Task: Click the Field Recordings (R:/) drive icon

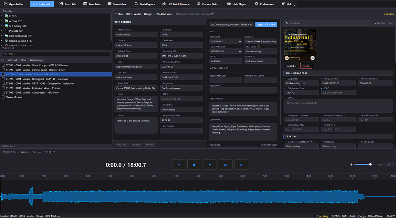Action: [7, 36]
